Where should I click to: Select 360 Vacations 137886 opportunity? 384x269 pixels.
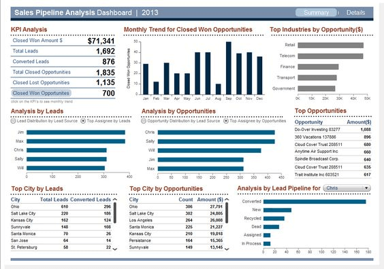[x=333, y=137]
